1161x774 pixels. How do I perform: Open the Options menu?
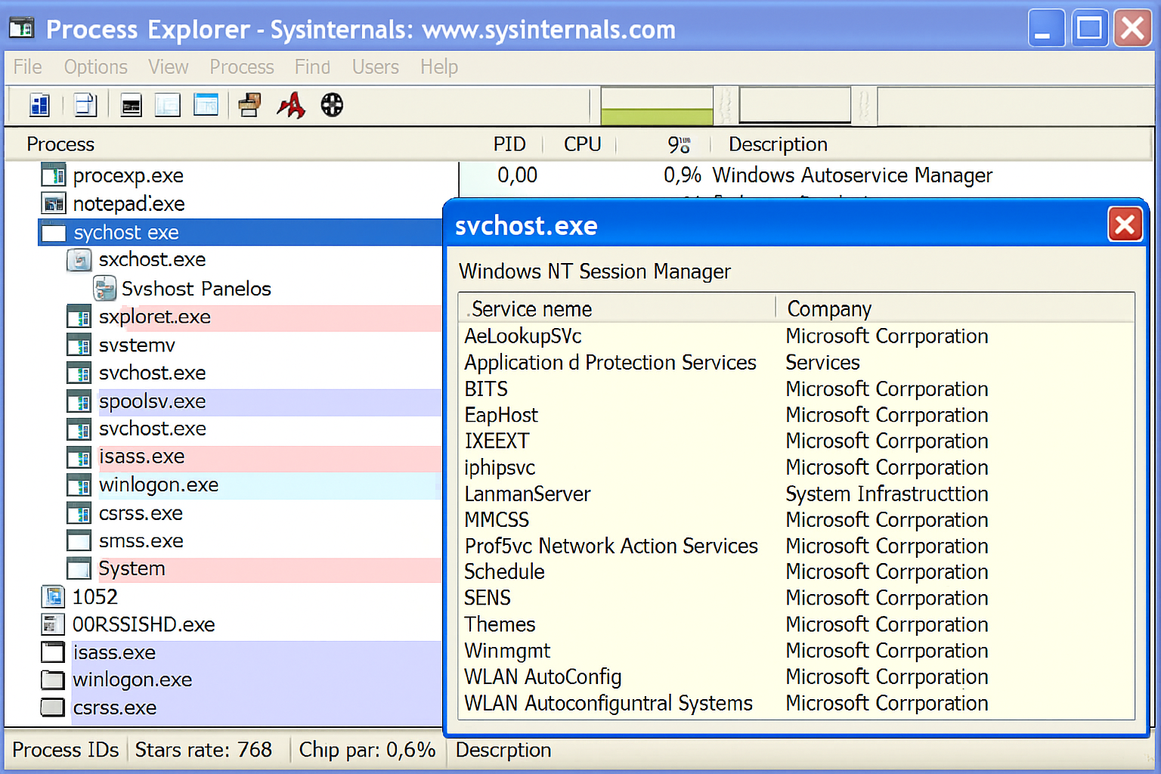[96, 67]
